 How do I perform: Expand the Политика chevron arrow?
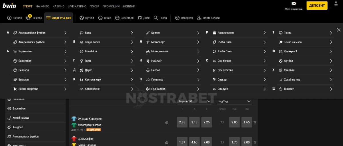pyautogui.click(x=198, y=80)
